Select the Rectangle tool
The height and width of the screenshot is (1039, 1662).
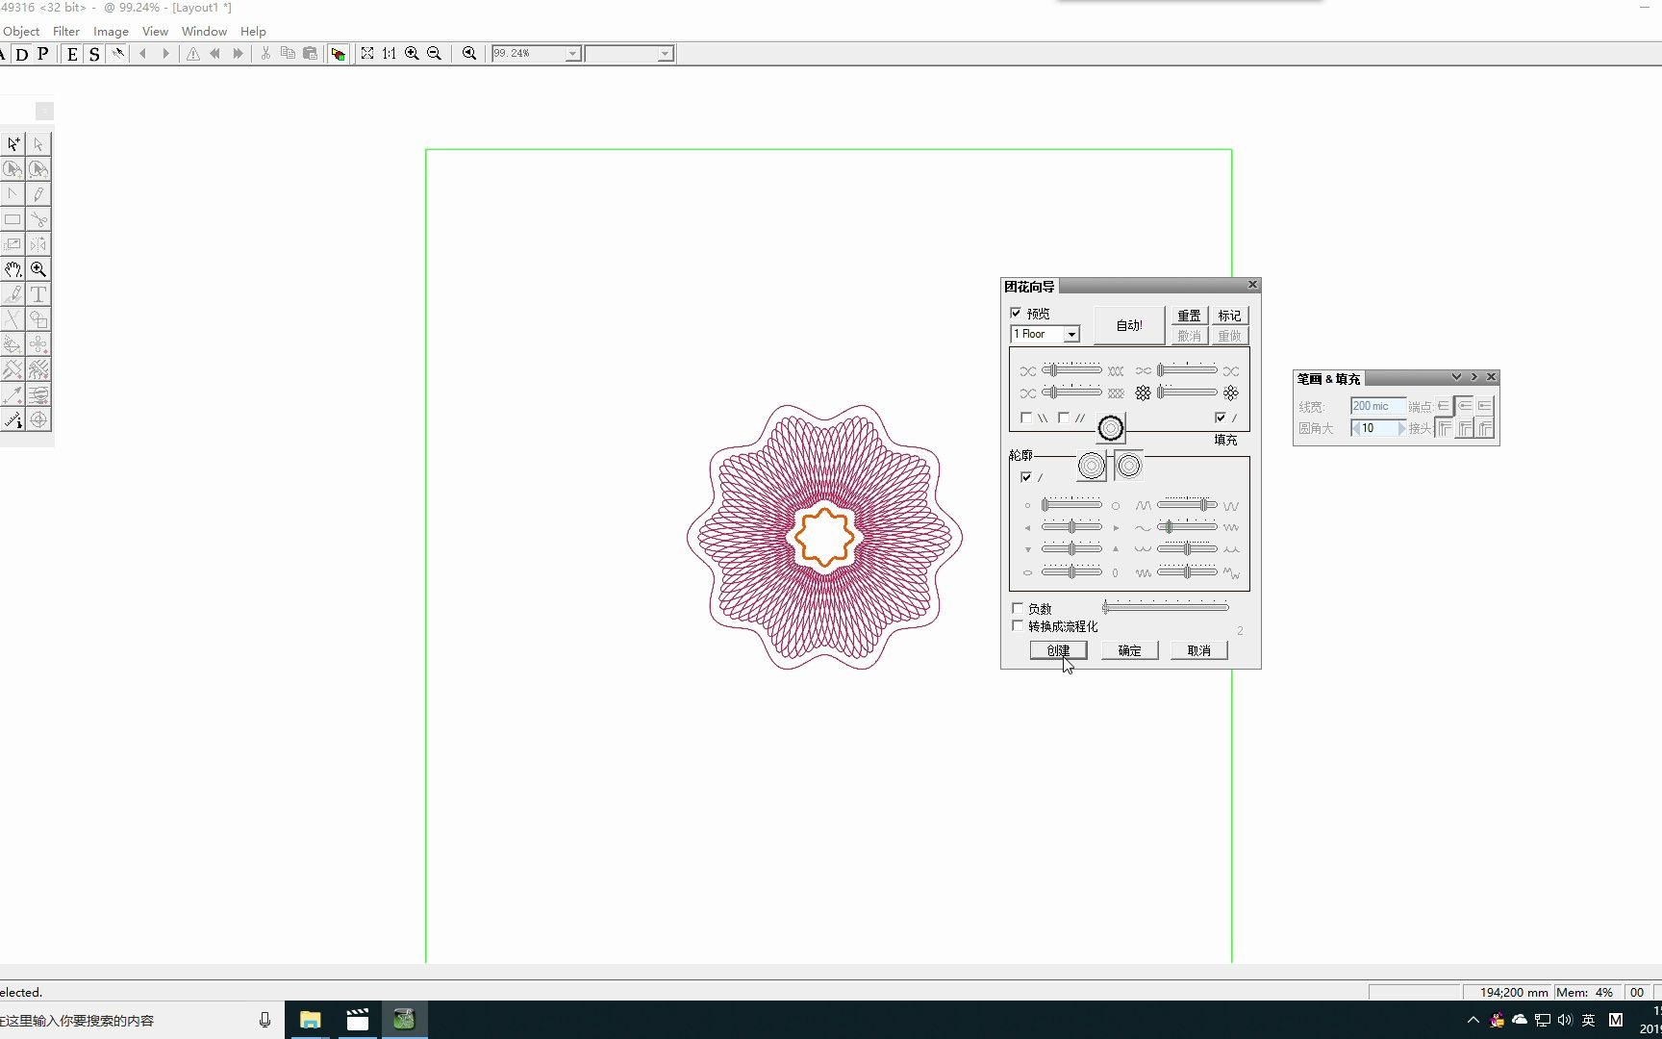pos(13,219)
